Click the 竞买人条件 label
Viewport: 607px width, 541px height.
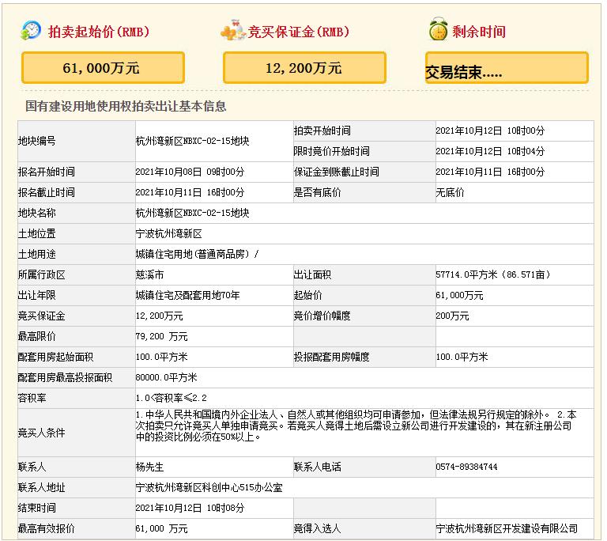pos(42,433)
